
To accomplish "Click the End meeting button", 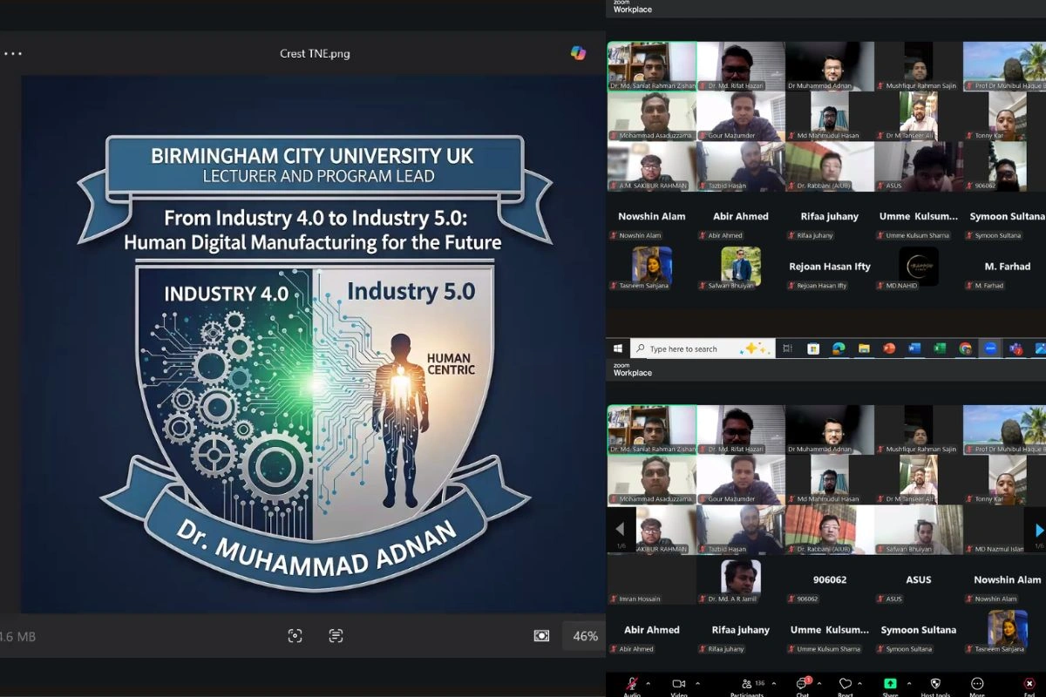I will [x=1029, y=684].
